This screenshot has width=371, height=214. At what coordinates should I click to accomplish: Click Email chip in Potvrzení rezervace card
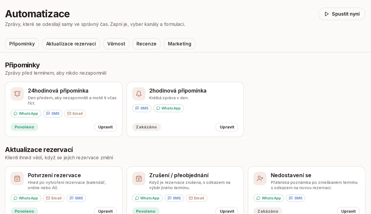coord(54,198)
